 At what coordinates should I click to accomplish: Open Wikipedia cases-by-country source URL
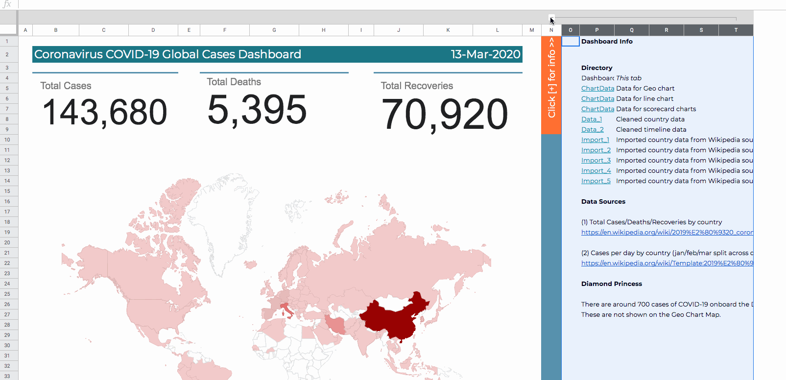tap(667, 233)
